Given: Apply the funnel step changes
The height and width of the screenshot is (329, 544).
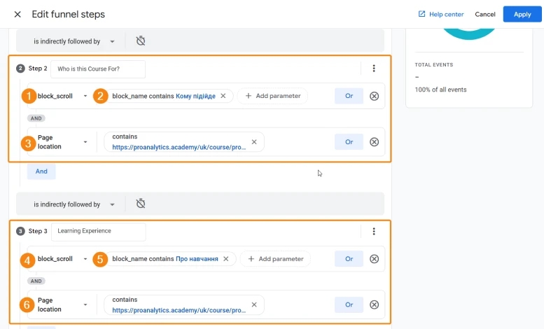Looking at the screenshot, I should click(522, 14).
